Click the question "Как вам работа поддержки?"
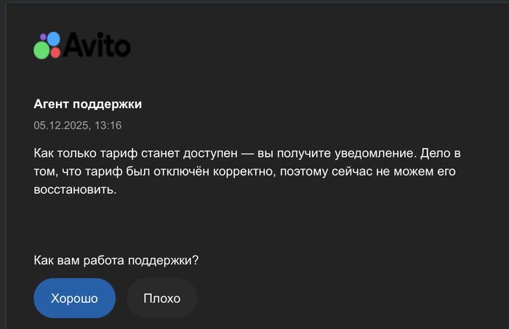Viewport: 509px width, 329px height. [x=116, y=261]
